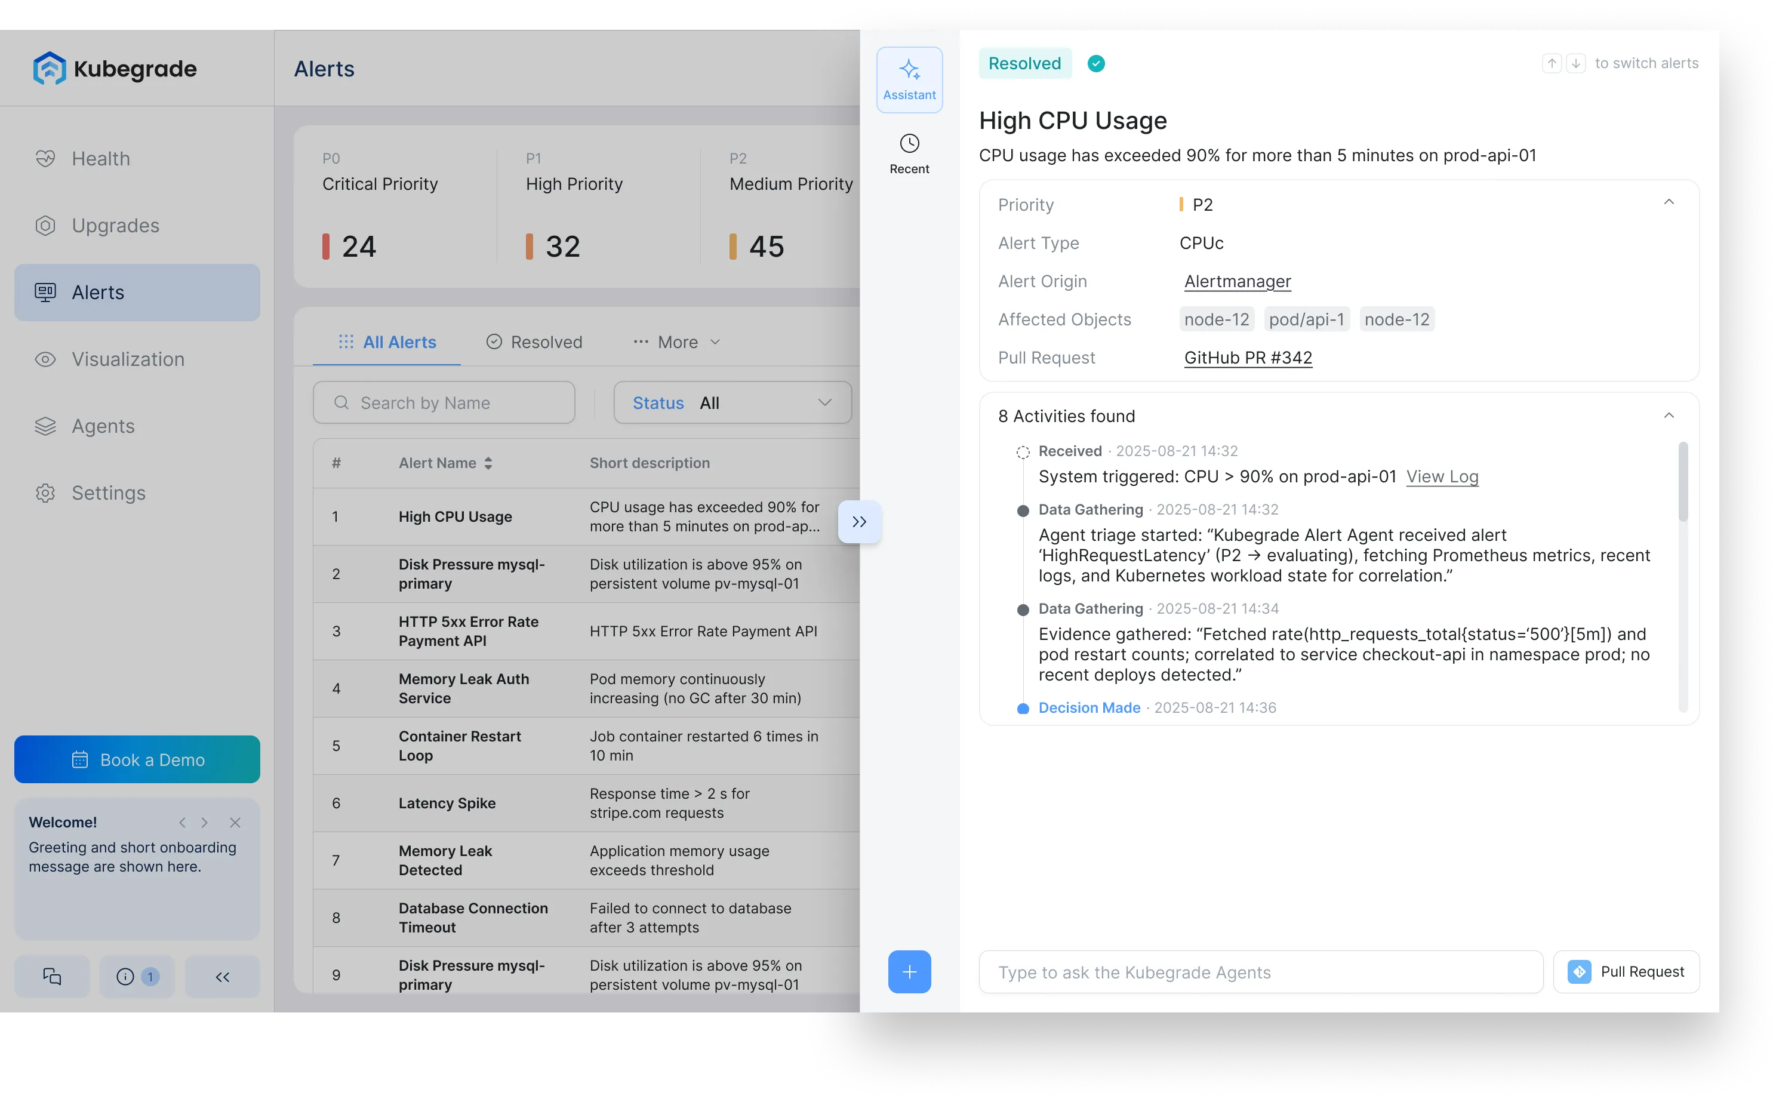This screenshot has width=1779, height=1102.
Task: Collapse the alert detail panel arrow
Action: point(859,522)
